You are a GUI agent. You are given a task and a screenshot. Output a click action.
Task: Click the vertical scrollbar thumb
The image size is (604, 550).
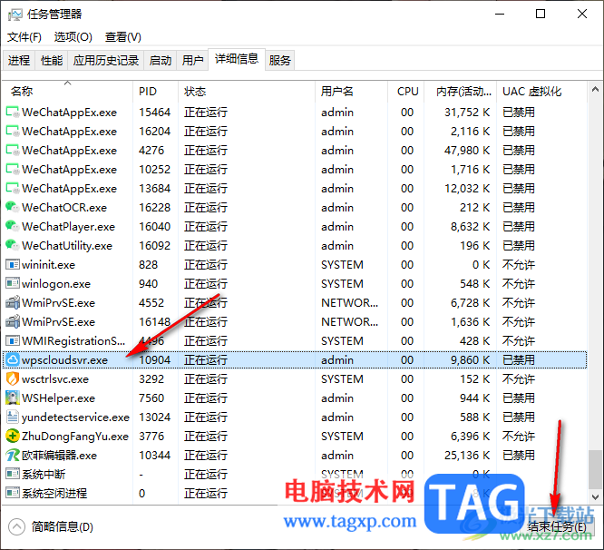595,469
